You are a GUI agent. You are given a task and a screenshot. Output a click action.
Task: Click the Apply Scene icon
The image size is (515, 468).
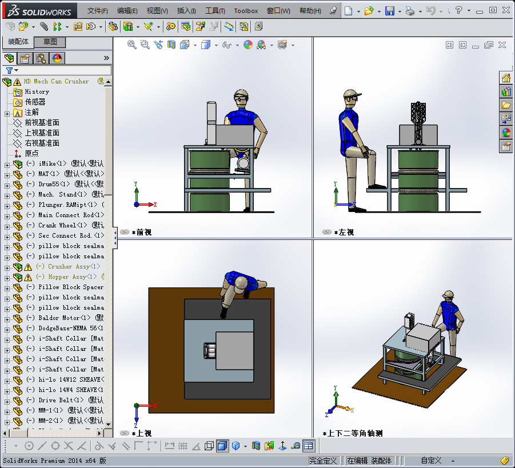(261, 45)
